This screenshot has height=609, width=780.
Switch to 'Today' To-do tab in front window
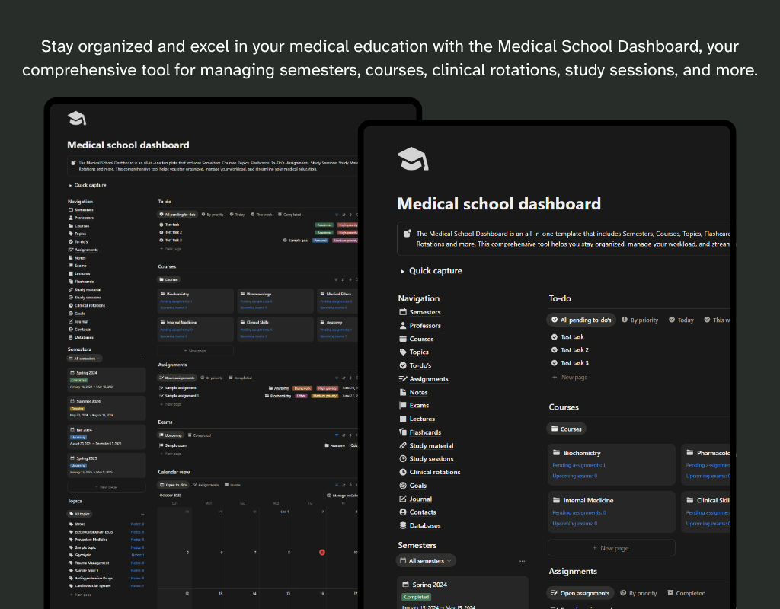pyautogui.click(x=681, y=320)
